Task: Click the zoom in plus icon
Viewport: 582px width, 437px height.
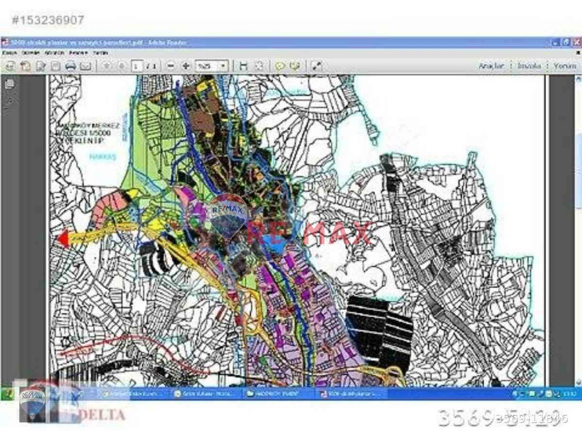Action: coord(185,66)
